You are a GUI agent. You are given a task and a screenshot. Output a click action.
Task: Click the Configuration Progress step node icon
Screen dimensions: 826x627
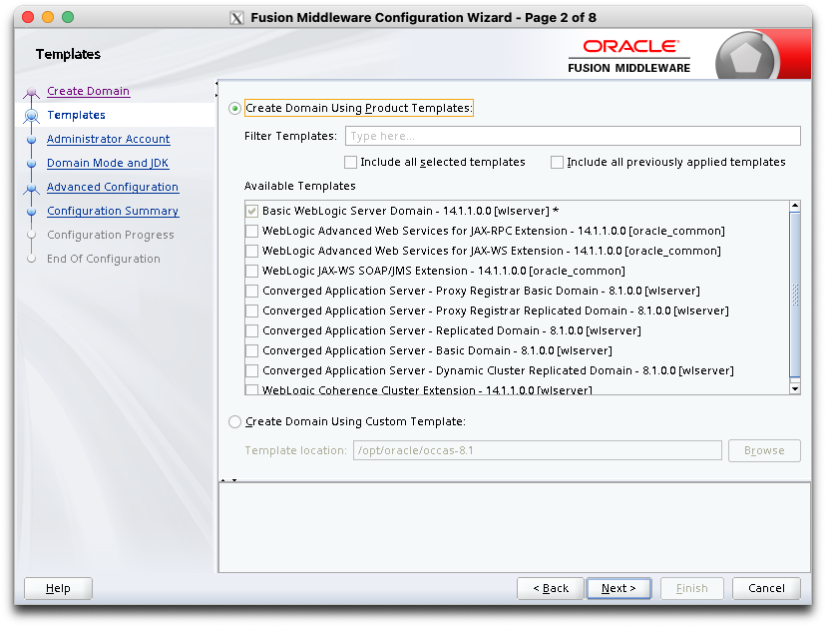coord(32,236)
